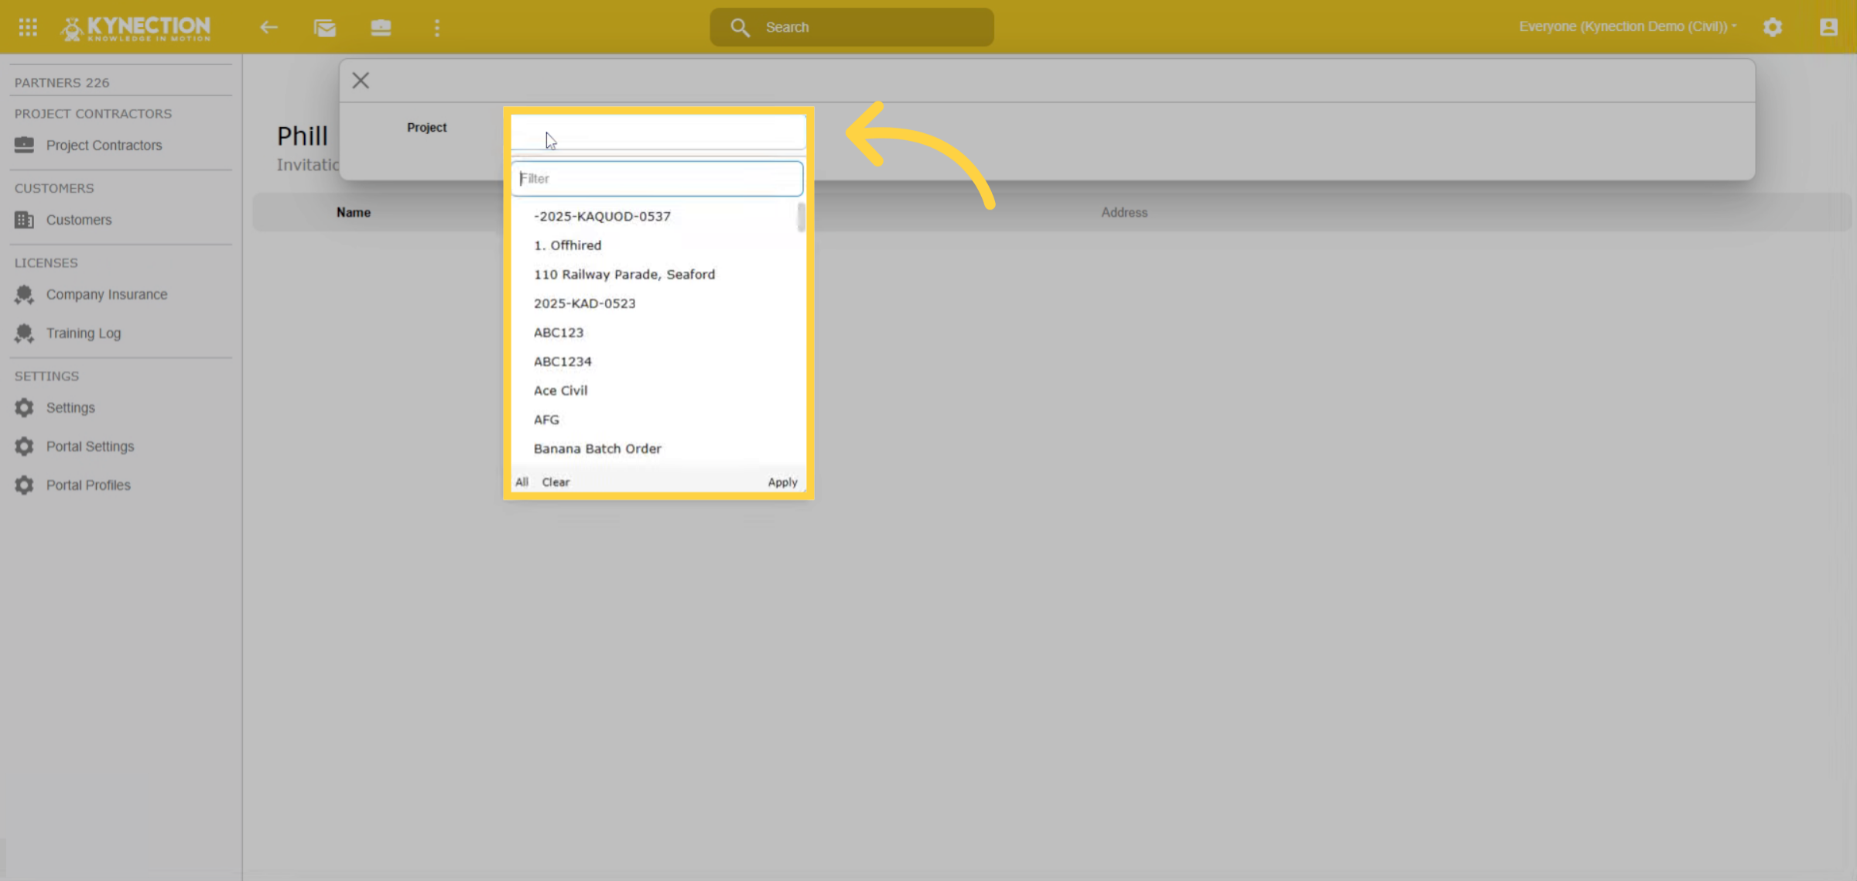Viewport: 1857px width, 881px height.
Task: Open the apps grid menu
Action: [28, 27]
